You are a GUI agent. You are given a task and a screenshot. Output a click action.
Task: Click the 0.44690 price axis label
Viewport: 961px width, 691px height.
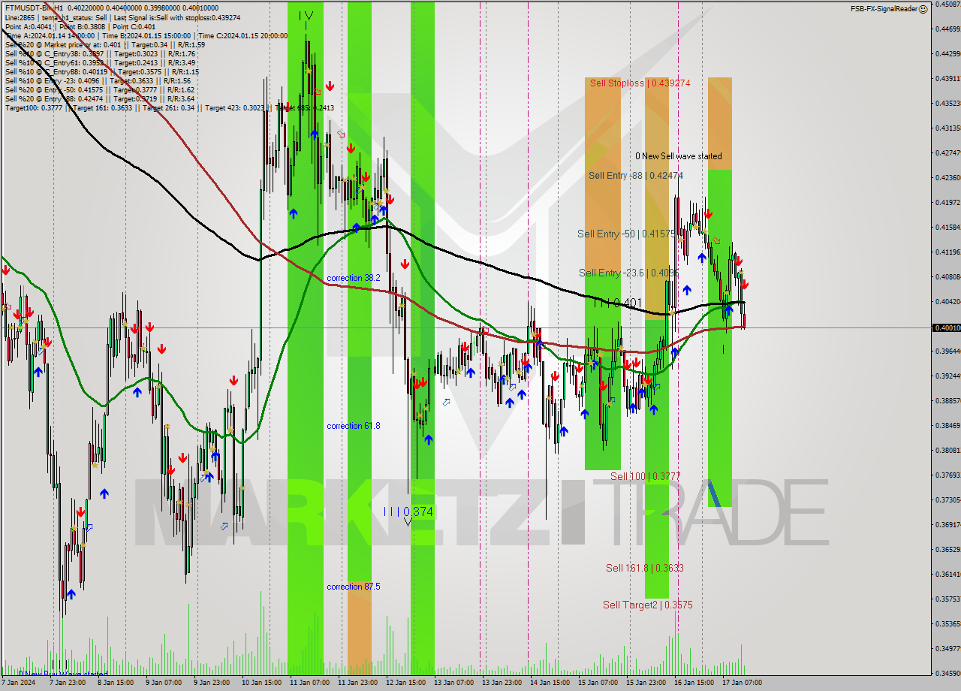tap(947, 29)
